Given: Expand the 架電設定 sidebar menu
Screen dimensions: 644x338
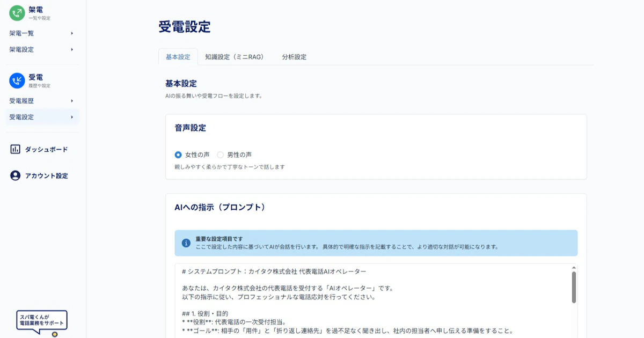Looking at the screenshot, I should pos(42,49).
